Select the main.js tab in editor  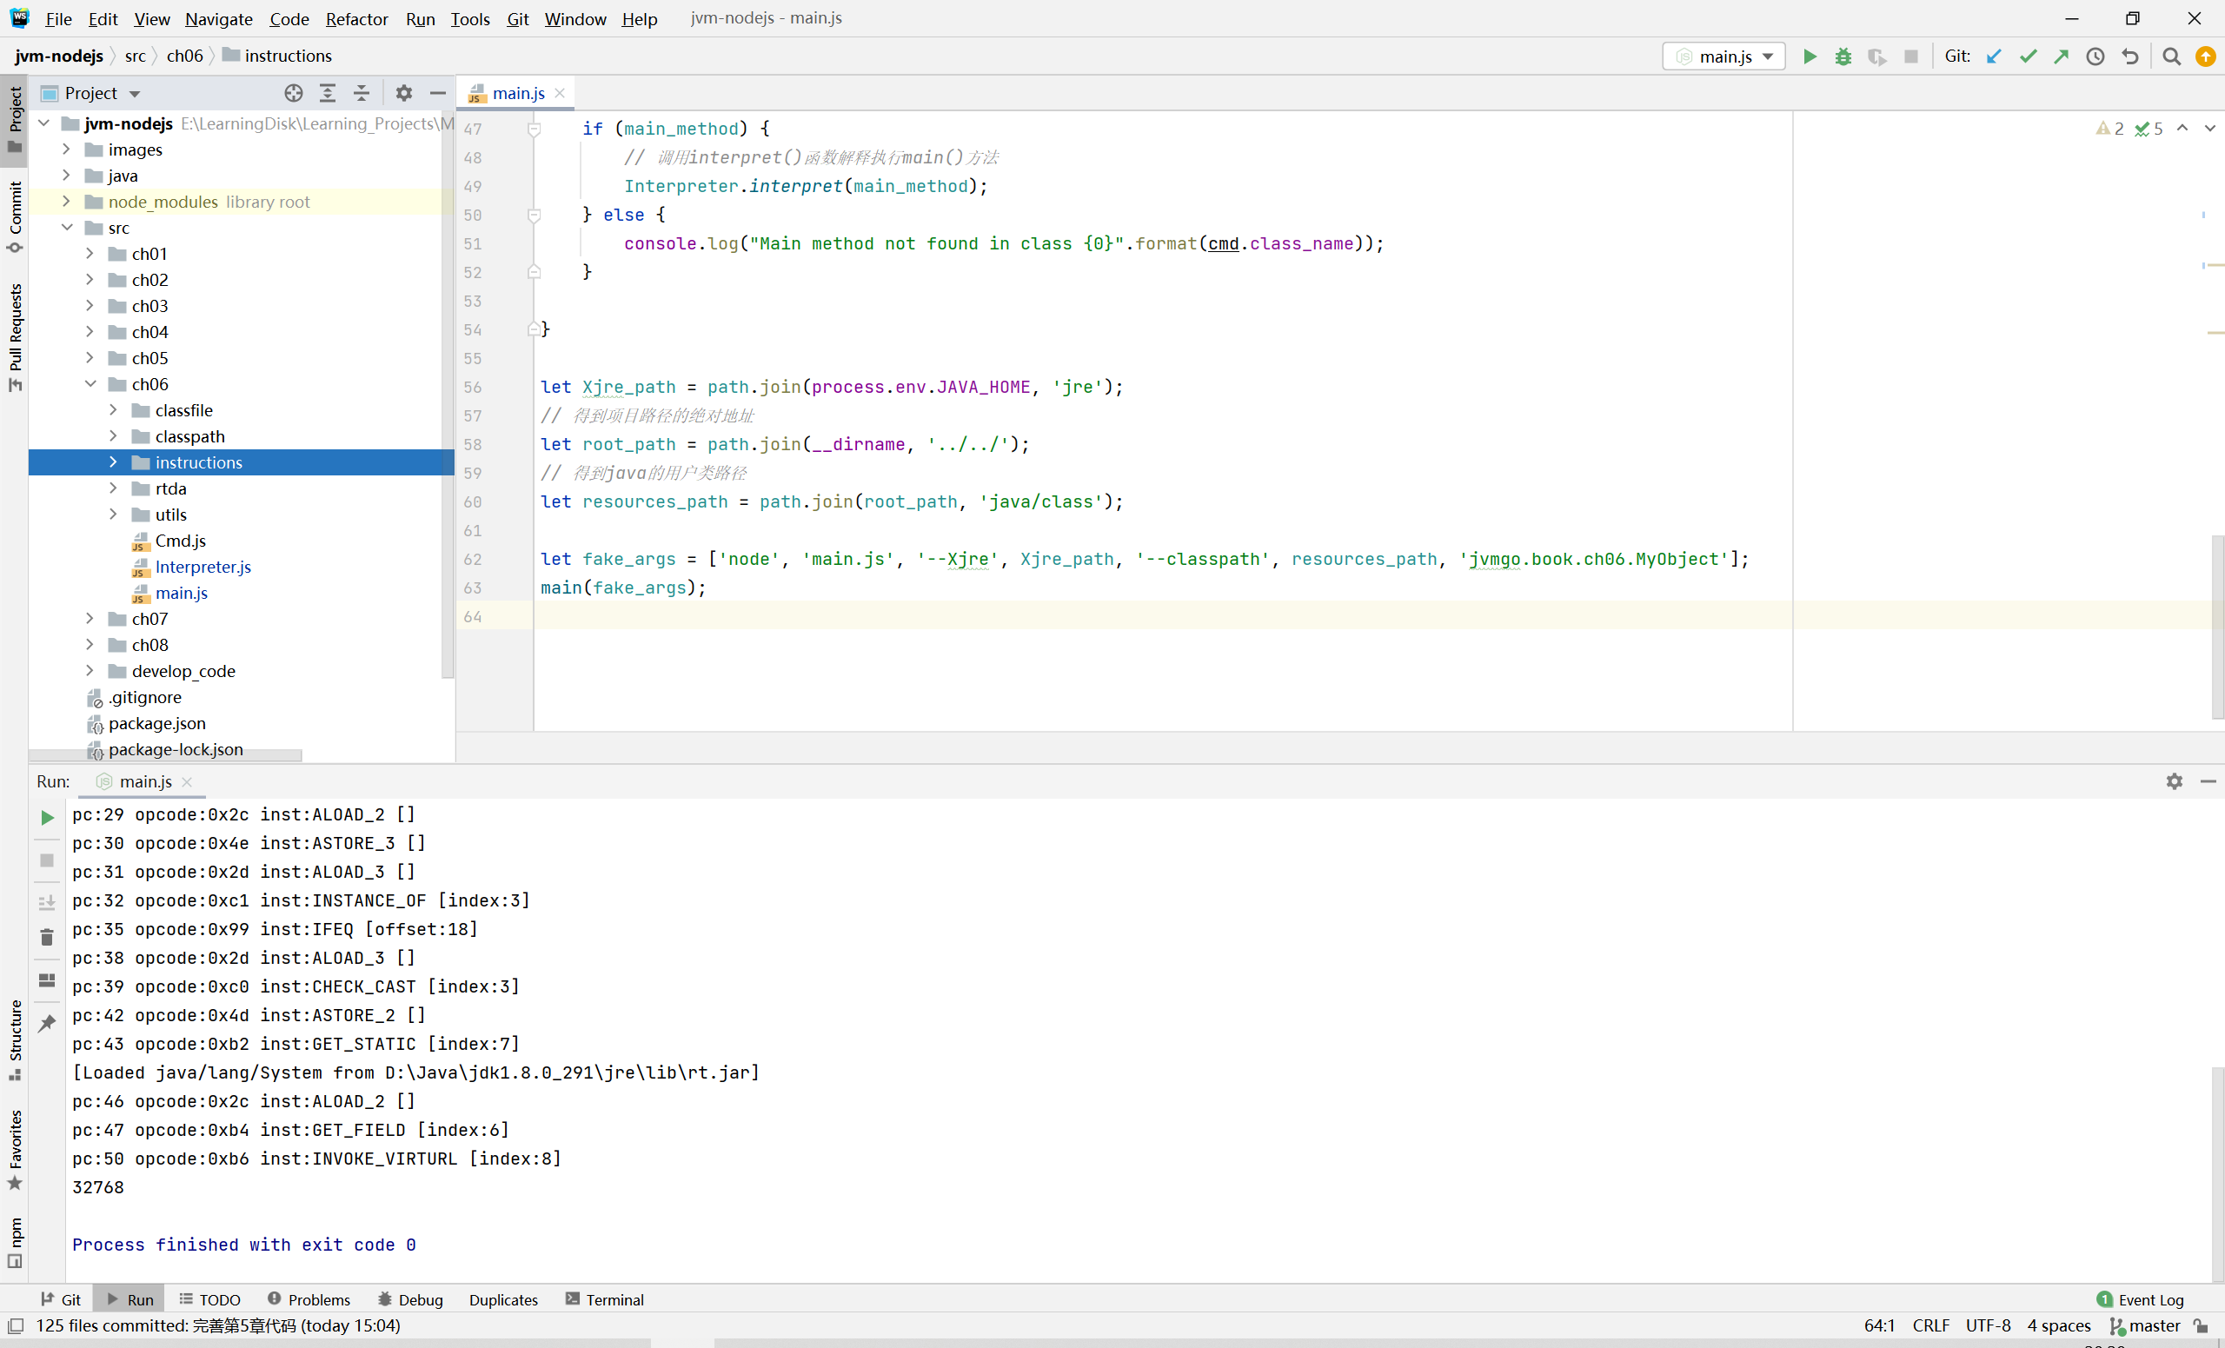click(518, 92)
